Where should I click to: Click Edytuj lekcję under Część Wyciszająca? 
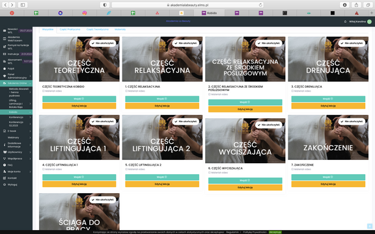point(245,187)
